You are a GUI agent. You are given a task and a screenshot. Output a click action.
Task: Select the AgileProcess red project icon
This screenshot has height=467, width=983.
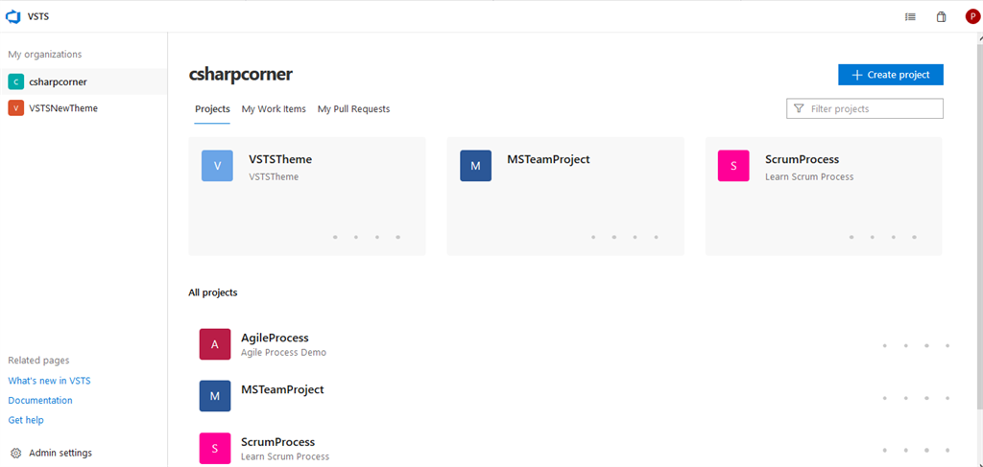point(215,344)
